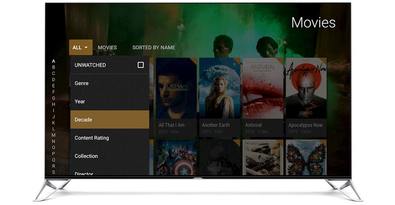Open Antiviral movie poster

(263, 88)
